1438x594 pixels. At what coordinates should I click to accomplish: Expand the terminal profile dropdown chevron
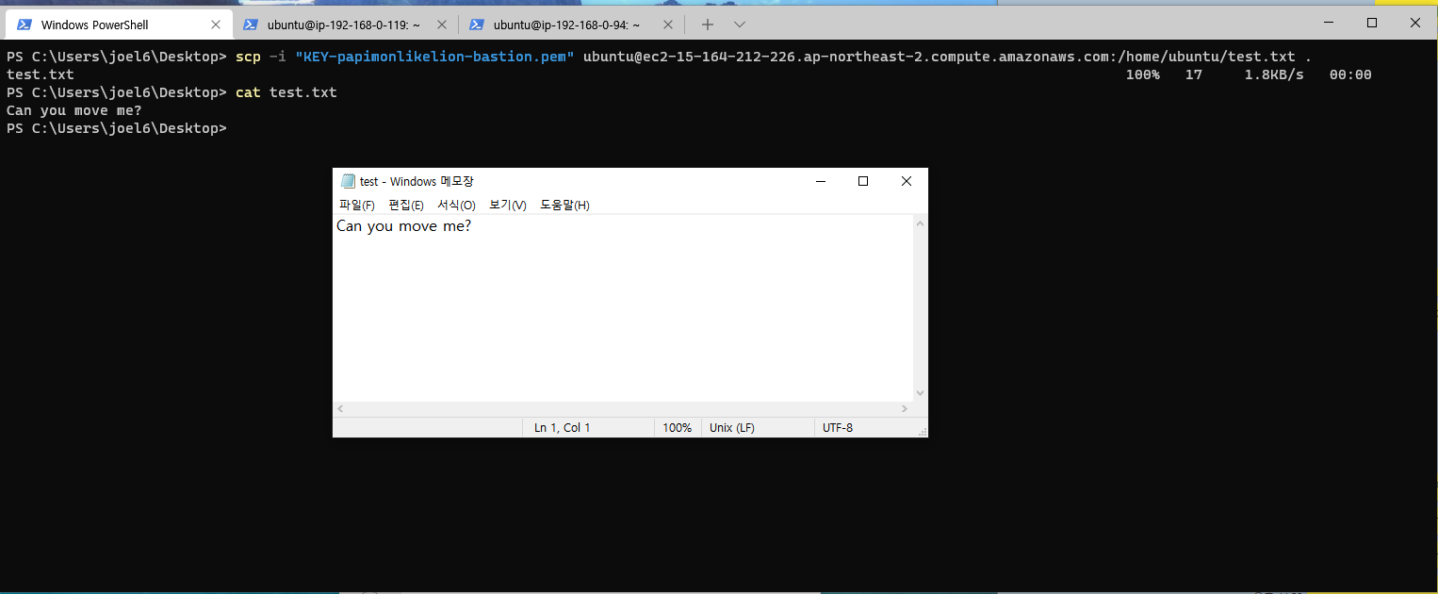740,25
